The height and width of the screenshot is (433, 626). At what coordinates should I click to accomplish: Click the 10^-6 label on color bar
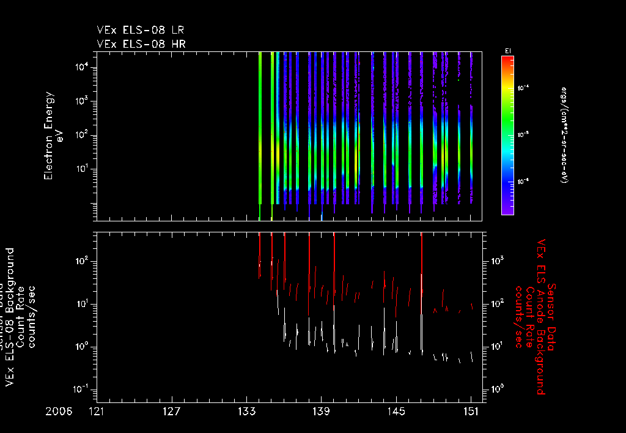point(523,182)
